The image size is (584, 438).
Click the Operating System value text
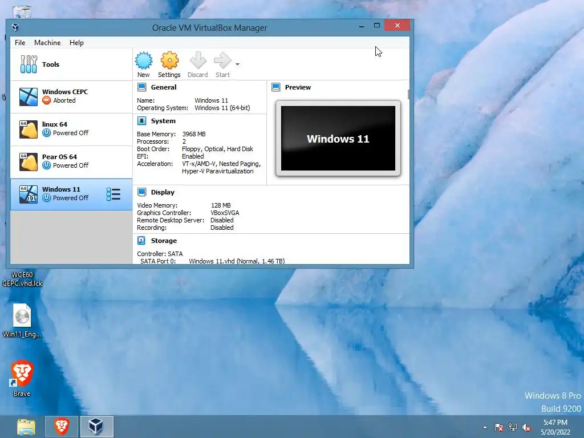pos(222,108)
